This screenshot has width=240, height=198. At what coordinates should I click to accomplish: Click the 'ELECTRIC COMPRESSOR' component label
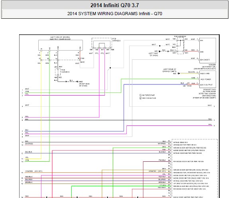point(60,39)
